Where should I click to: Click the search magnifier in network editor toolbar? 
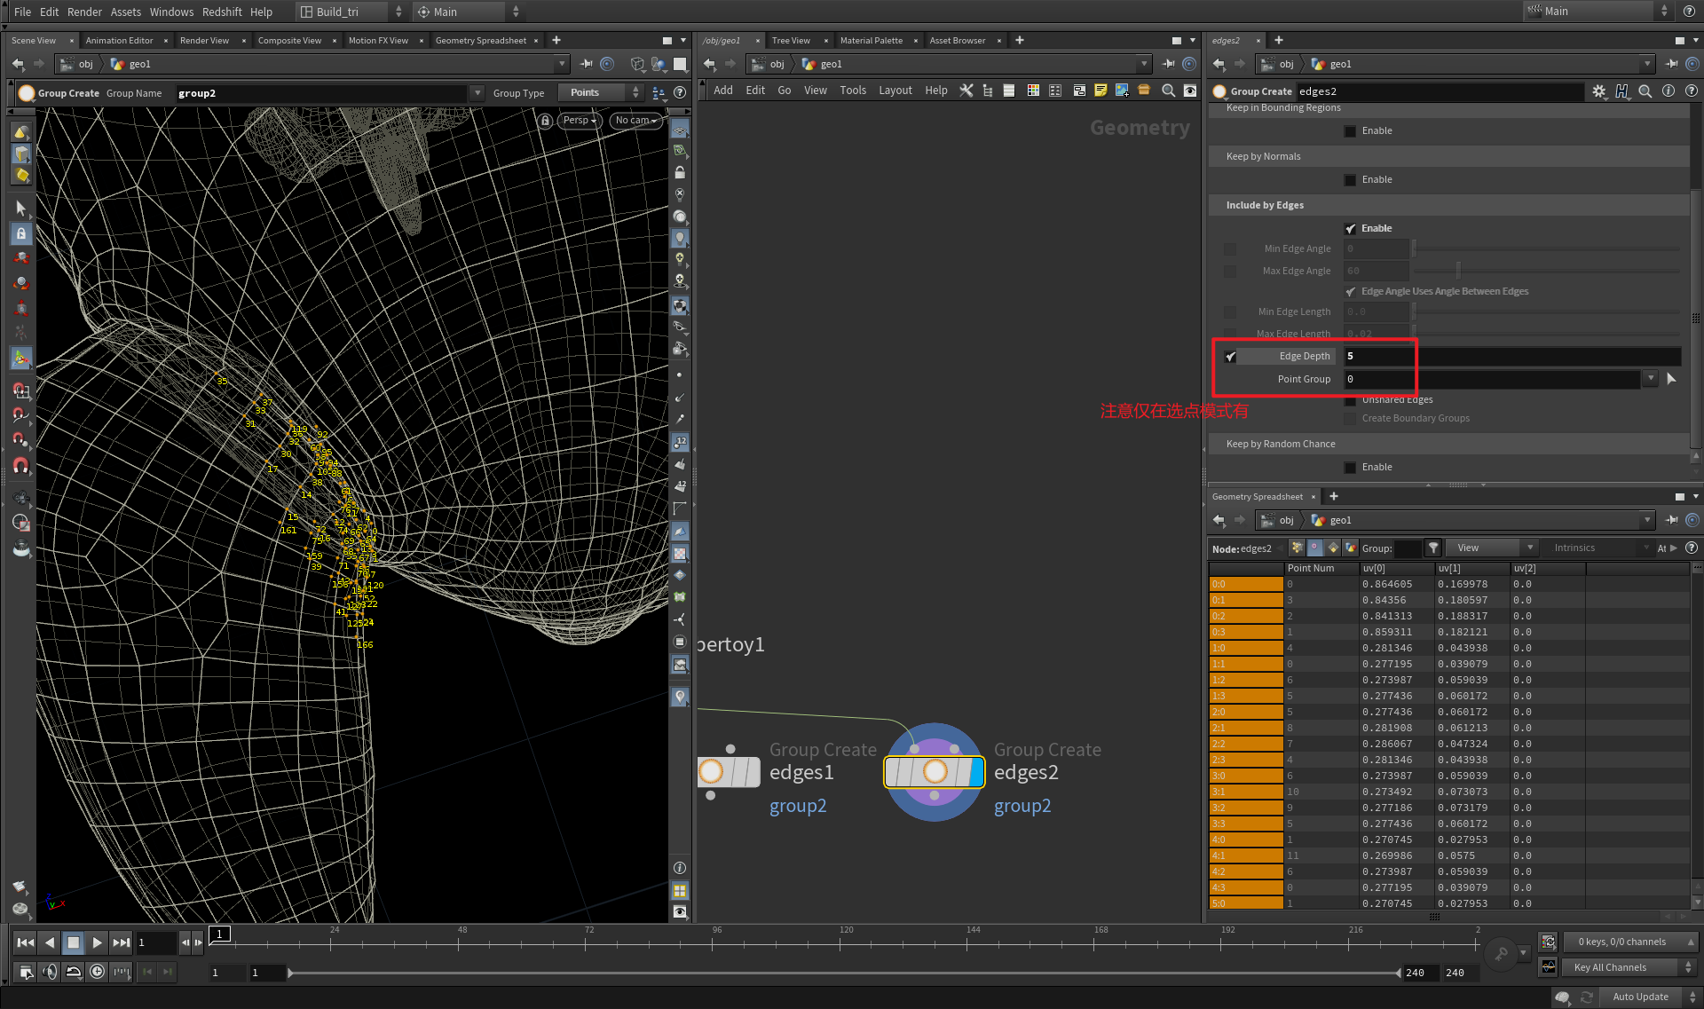[x=1168, y=90]
